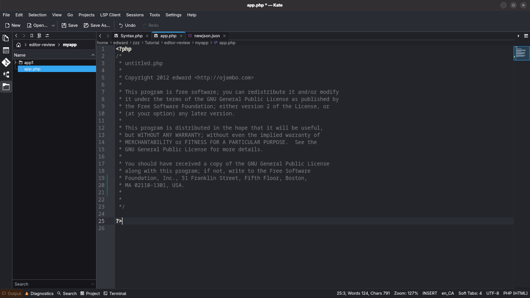The image size is (530, 298).
Task: Go to next tab with right arrow
Action: tap(108, 36)
